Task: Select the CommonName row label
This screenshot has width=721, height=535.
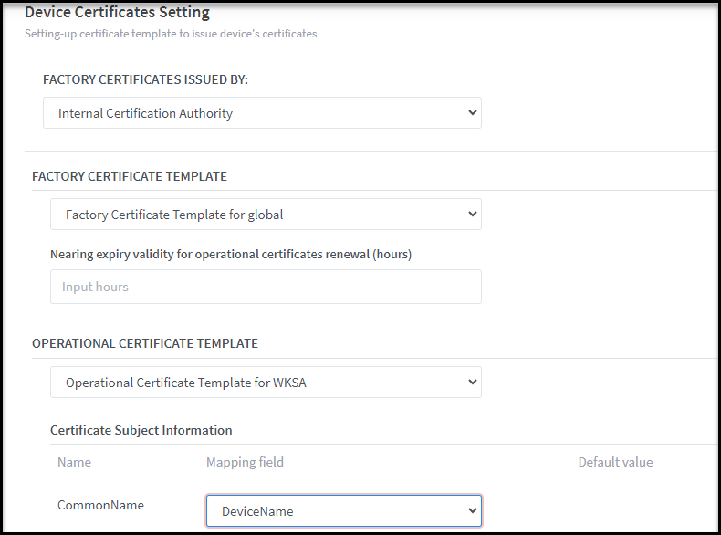Action: (100, 505)
